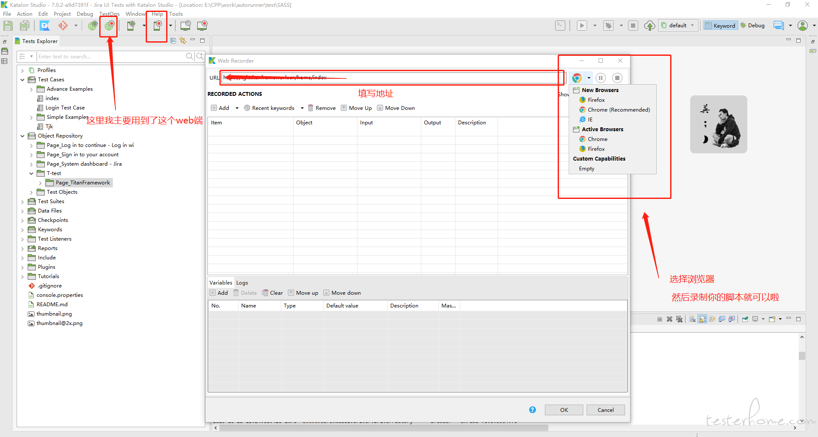818x437 pixels.
Task: Open the chat feedback bubble icon
Action: click(779, 26)
